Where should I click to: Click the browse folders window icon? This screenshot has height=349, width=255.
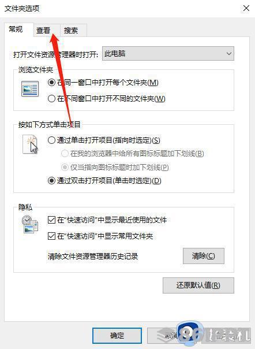30,88
